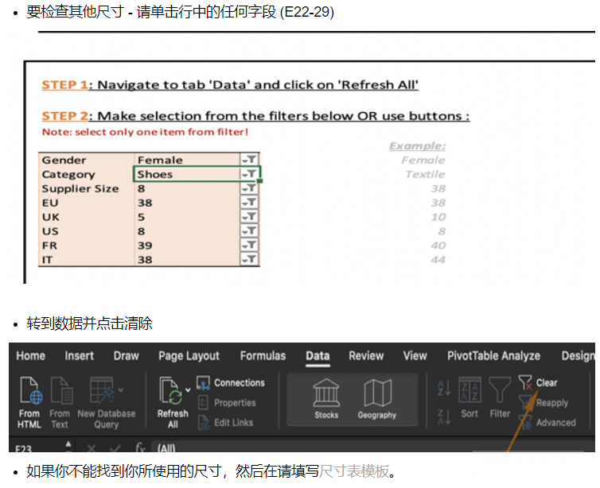This screenshot has width=600, height=488.
Task: Sort descending Z to A
Action: (x=444, y=416)
